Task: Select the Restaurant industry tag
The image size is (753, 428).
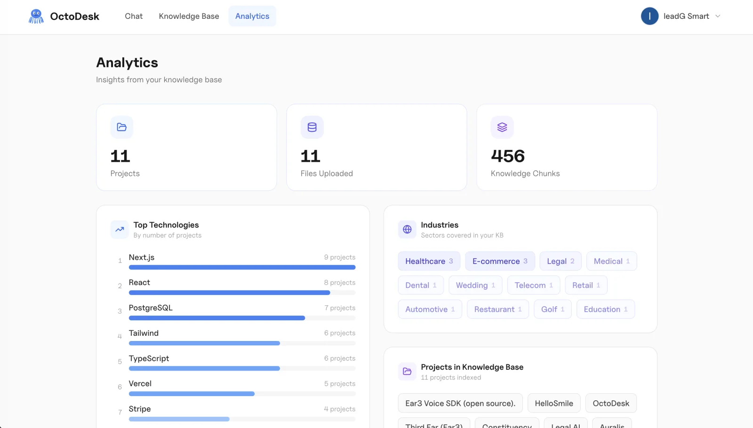Action: pos(498,309)
